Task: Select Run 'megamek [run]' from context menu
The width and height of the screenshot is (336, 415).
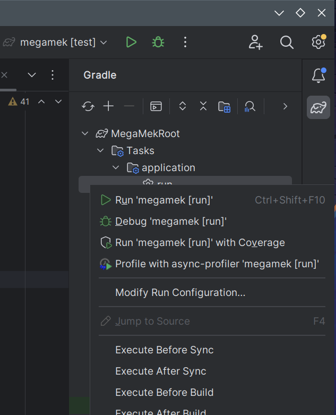Action: [164, 200]
